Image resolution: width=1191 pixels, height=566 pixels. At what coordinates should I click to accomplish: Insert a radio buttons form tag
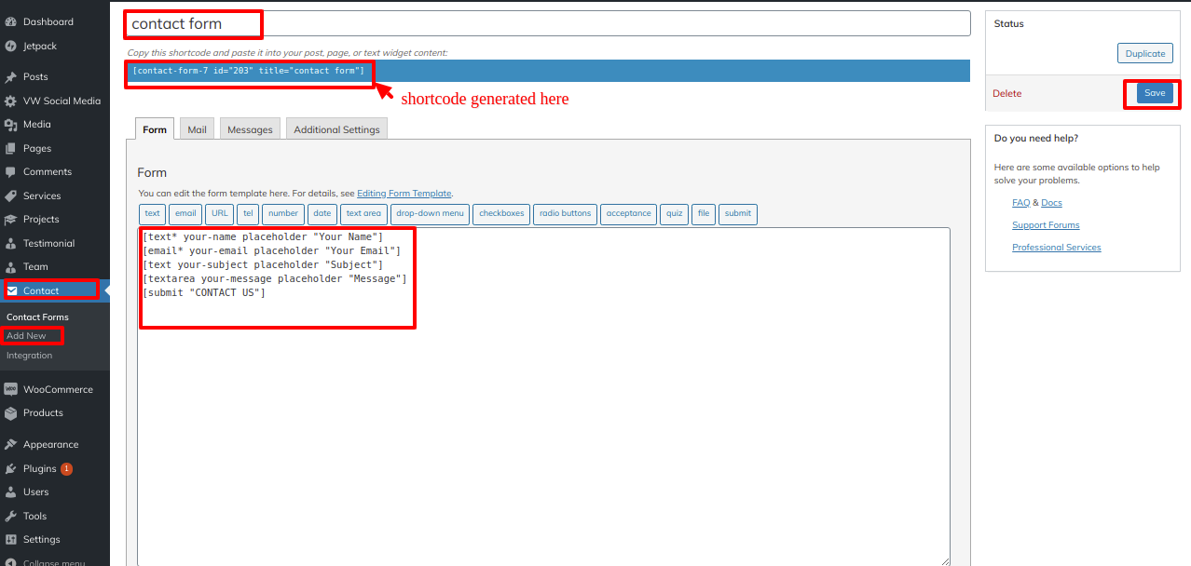[x=565, y=214]
